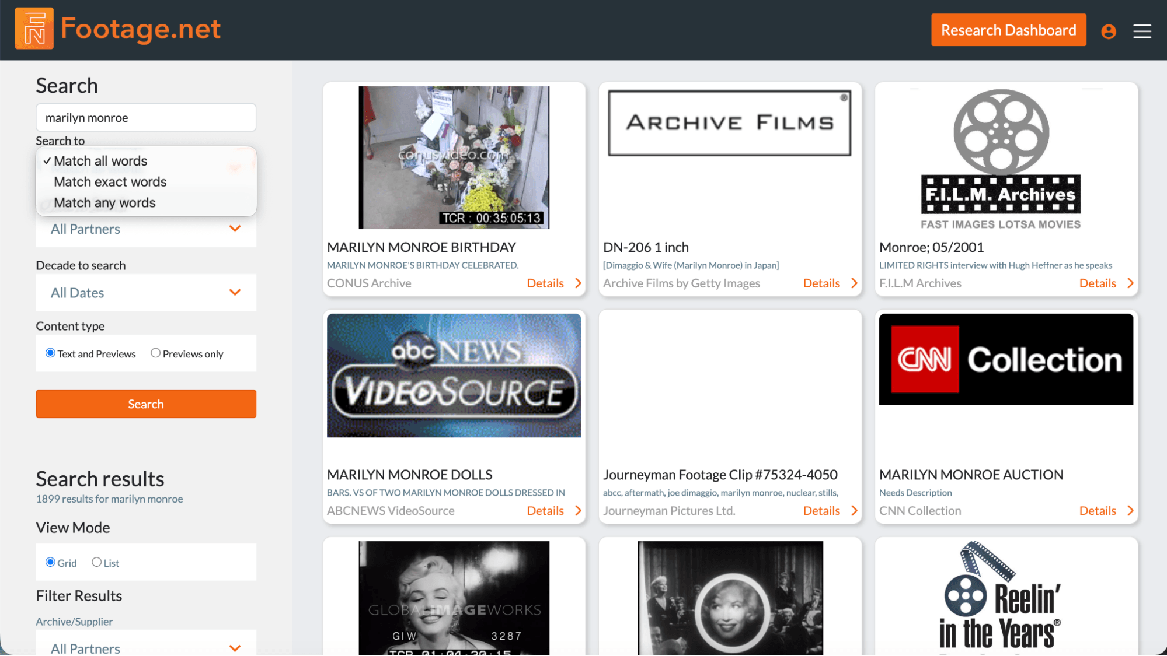Open the abc News VideoSource thumbnail
Image resolution: width=1167 pixels, height=656 pixels.
(454, 376)
